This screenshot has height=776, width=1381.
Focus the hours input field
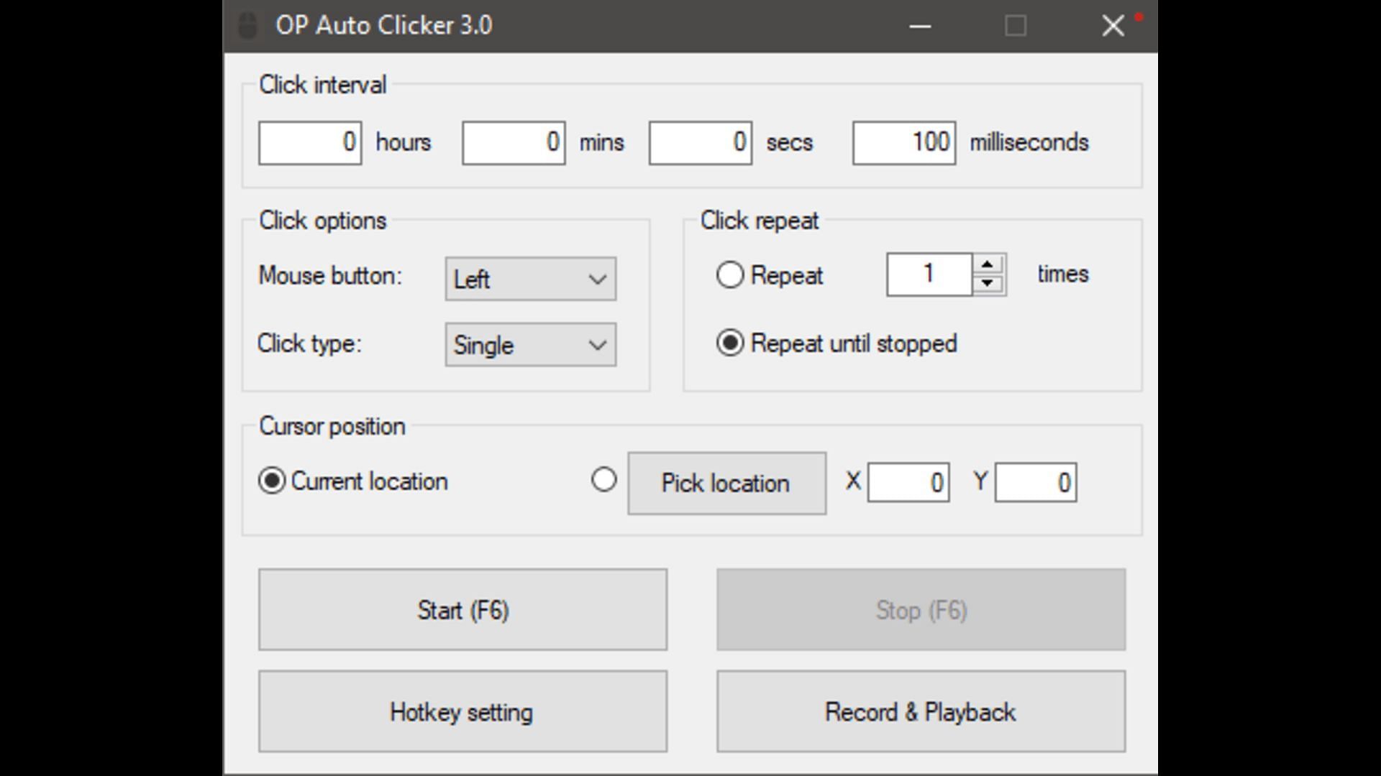[x=310, y=143]
